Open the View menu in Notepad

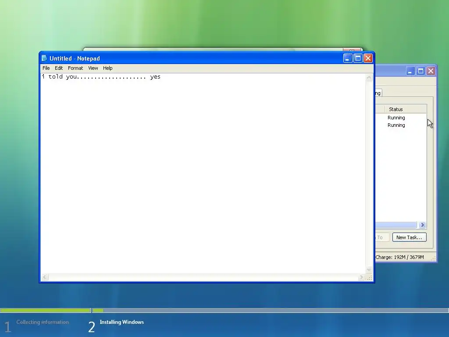pyautogui.click(x=93, y=68)
